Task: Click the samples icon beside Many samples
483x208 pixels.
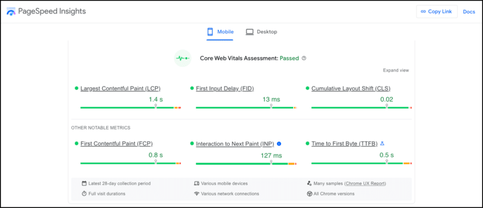Action: pos(310,183)
